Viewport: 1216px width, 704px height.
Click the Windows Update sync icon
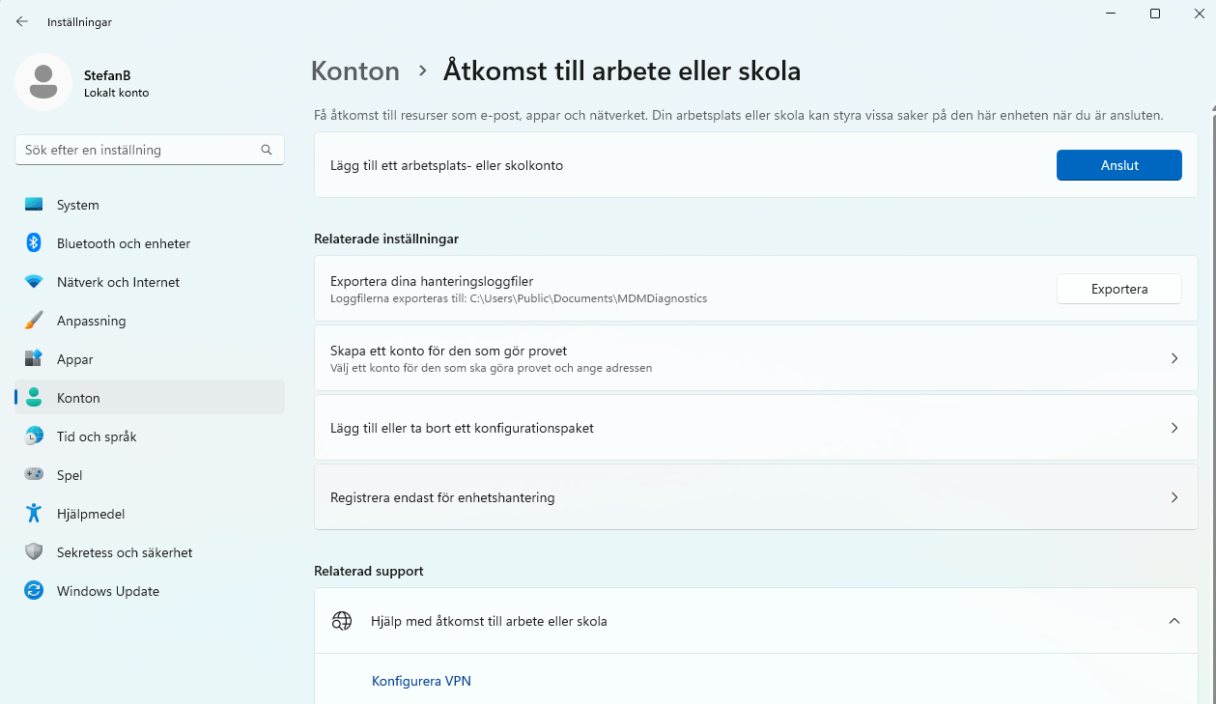coord(34,591)
